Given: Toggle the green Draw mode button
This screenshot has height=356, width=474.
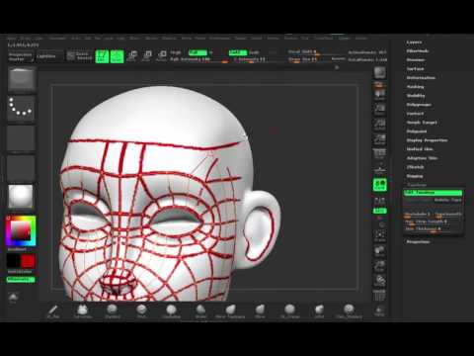Looking at the screenshot, I should (117, 56).
